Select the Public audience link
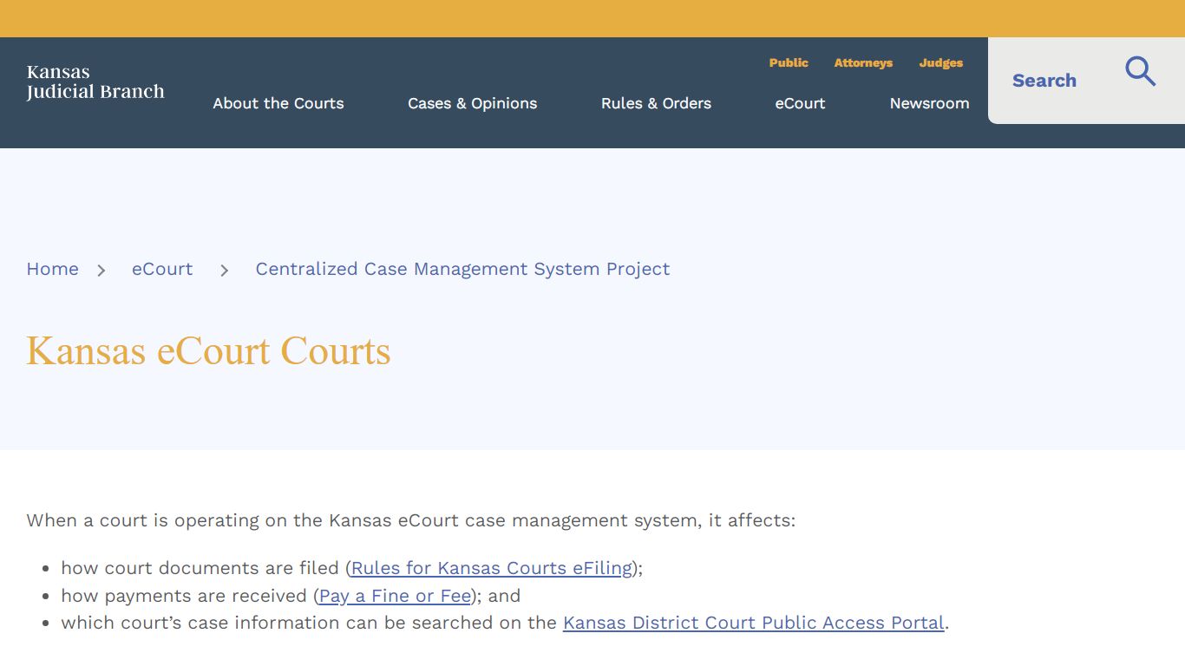1185x666 pixels. [x=789, y=62]
